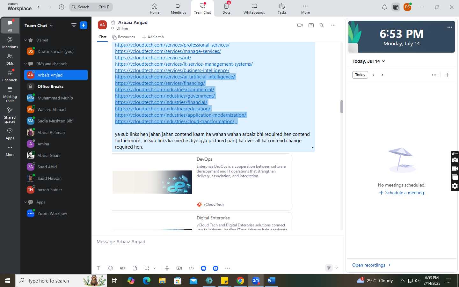Collapse the Starred section
The width and height of the screenshot is (459, 287).
tap(25, 40)
